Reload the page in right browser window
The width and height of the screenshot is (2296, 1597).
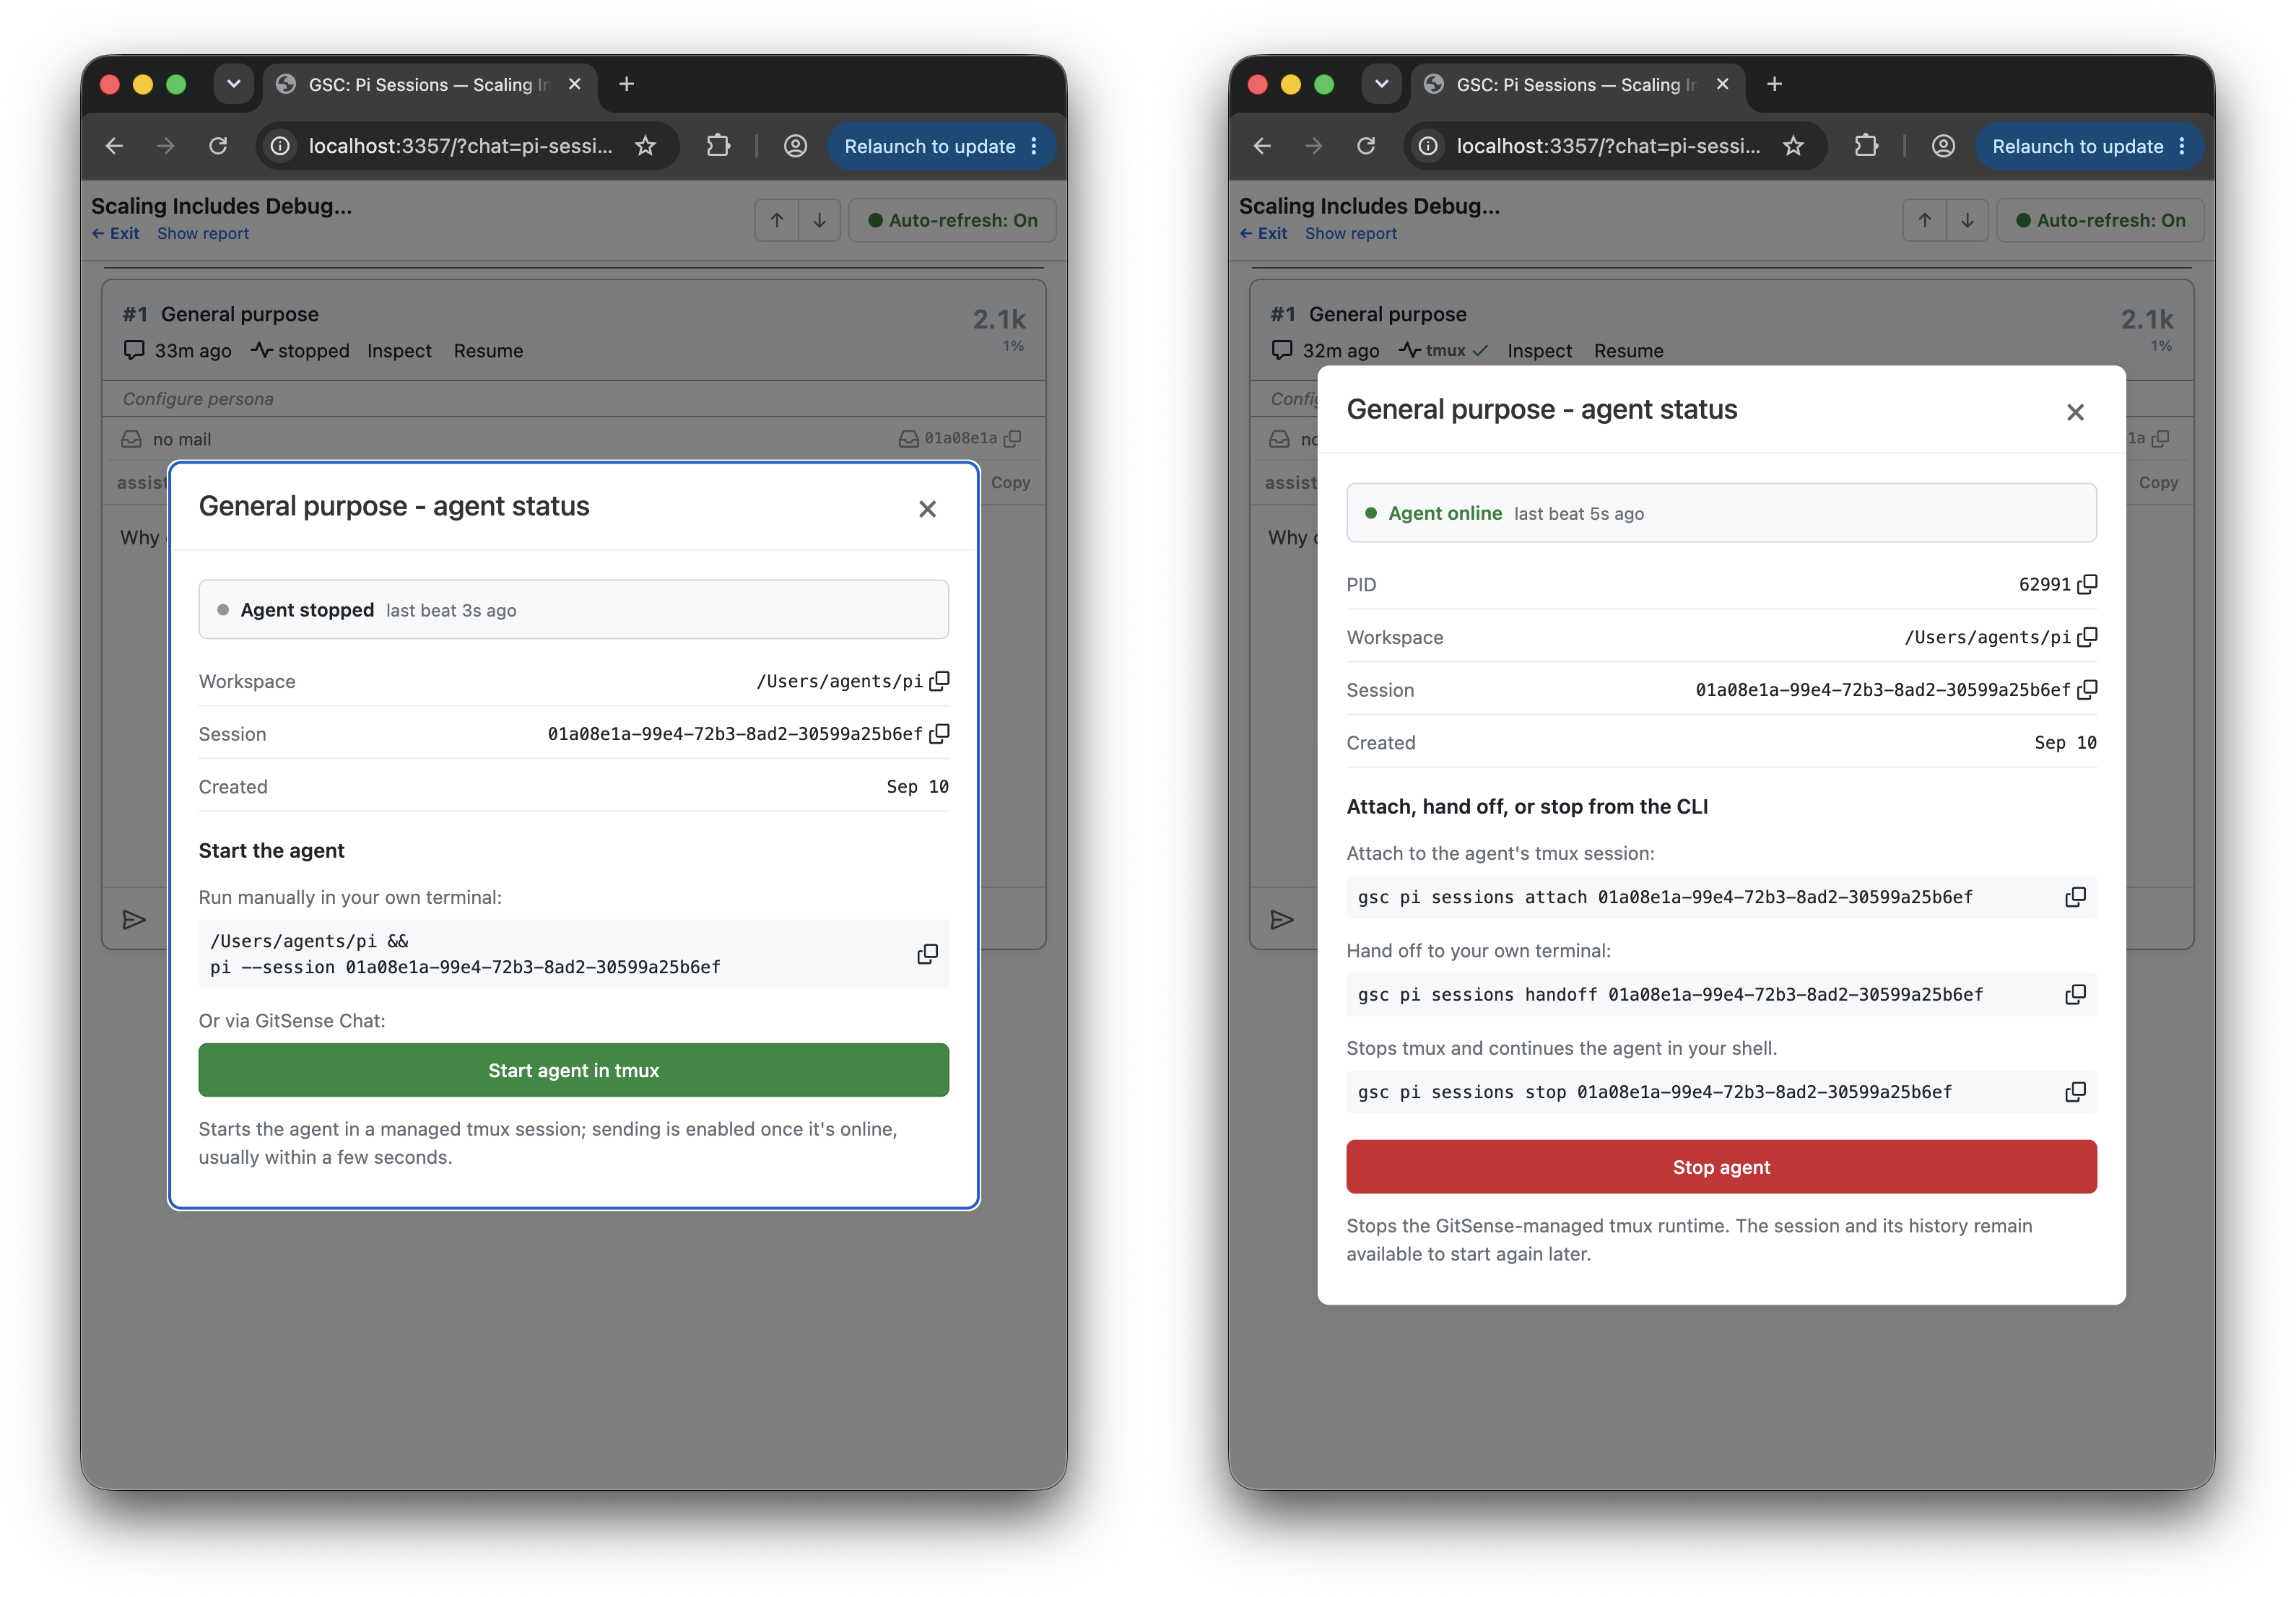pyautogui.click(x=1366, y=146)
